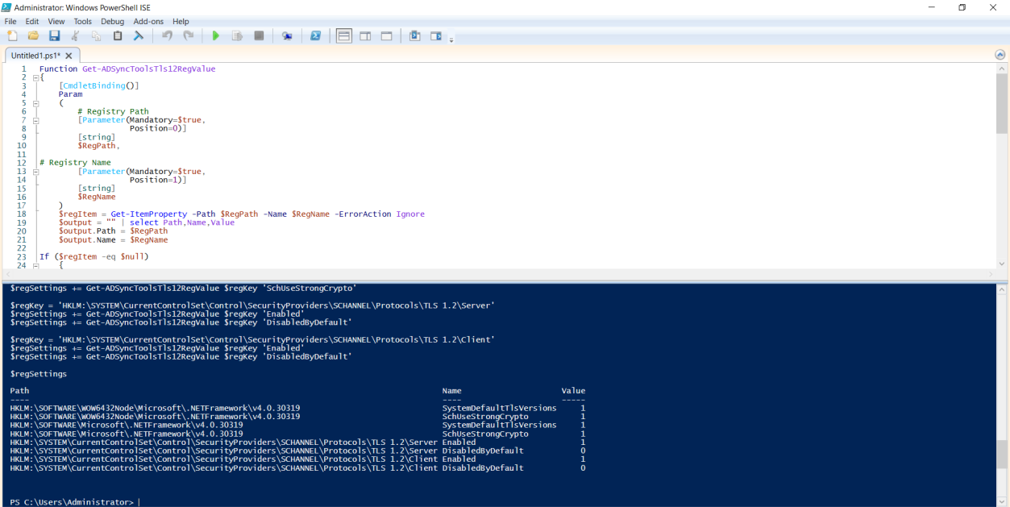
Task: Click $output.Name assignment on line 21
Action: click(113, 240)
